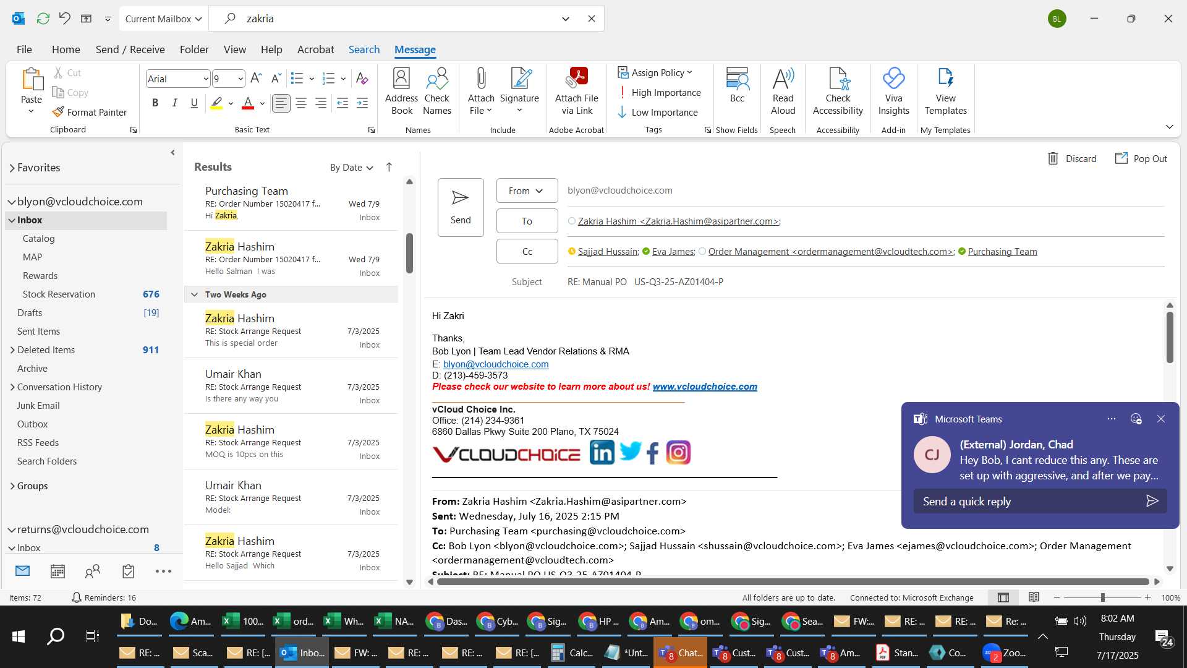
Task: Open the font size dropdown
Action: tap(240, 79)
